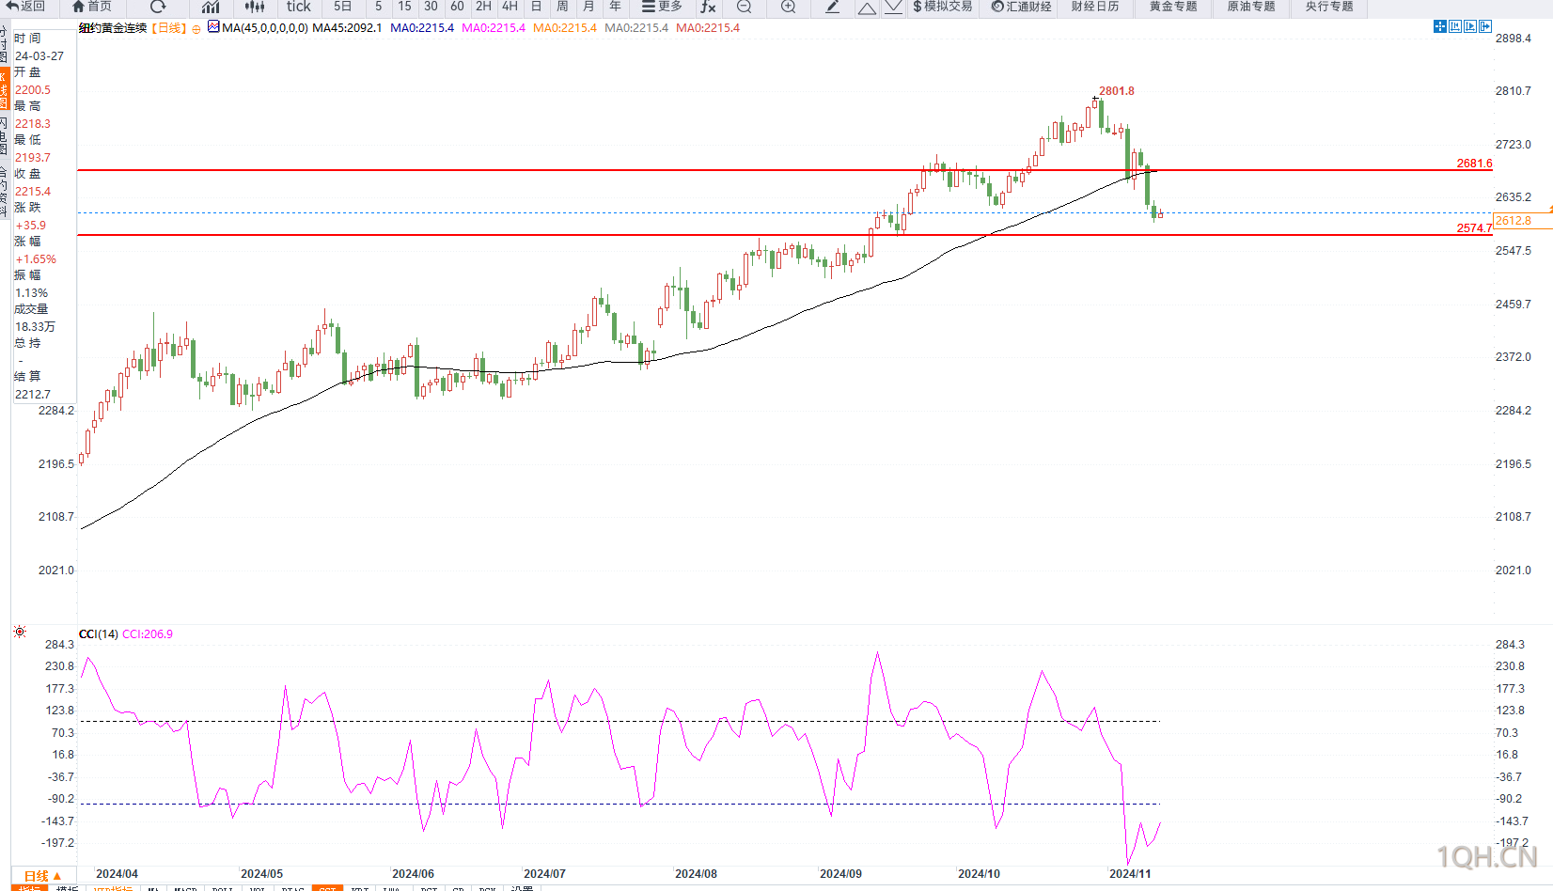Zoom out the chart with minus magnifier

pos(744,7)
